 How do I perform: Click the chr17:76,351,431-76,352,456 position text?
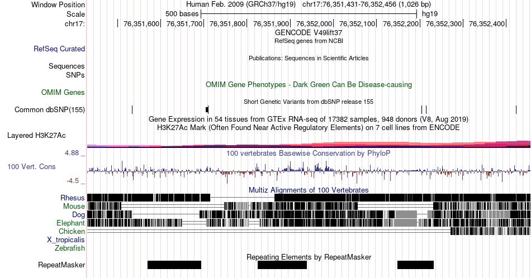[367, 4]
